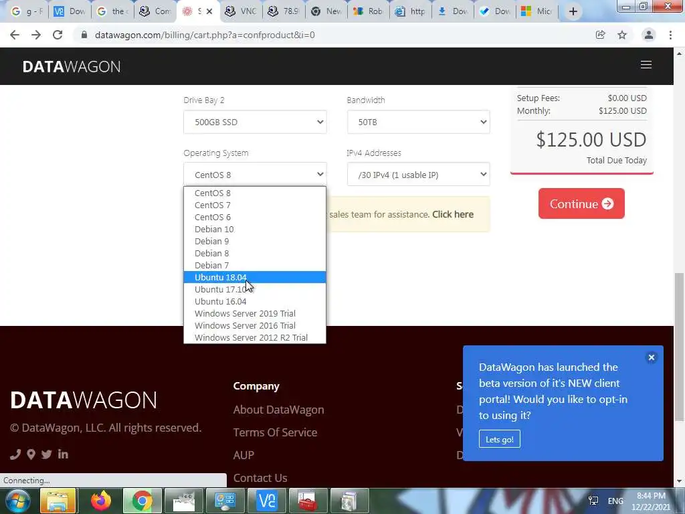Viewport: 685px width, 514px height.
Task: Open the Bandwidth 50TB dropdown
Action: click(x=419, y=122)
